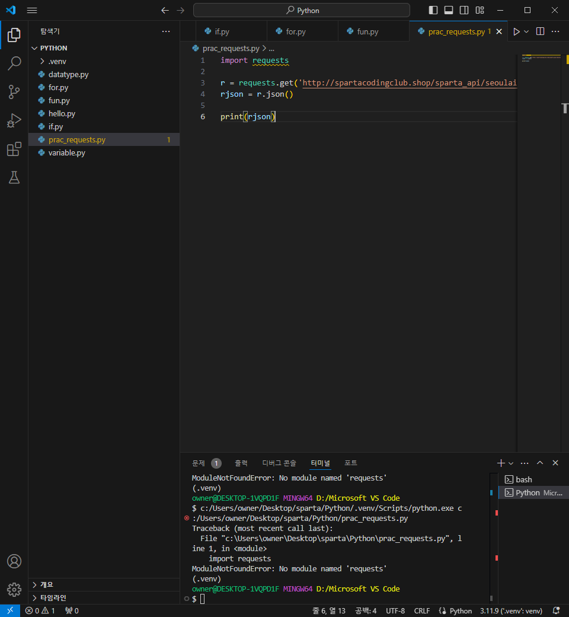Open terminal panel More Actions ellipsis

point(525,463)
